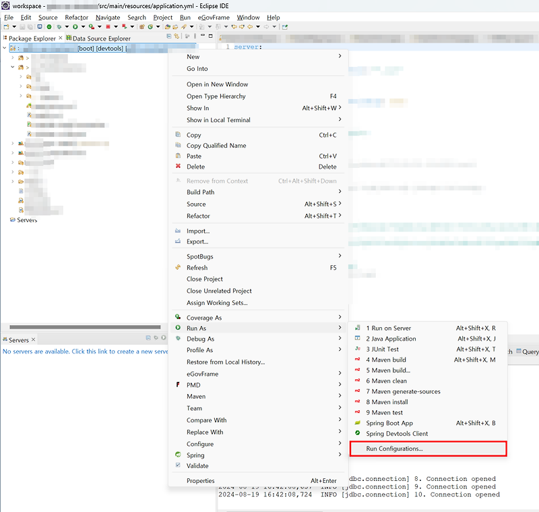Choose 6 Maven clean option

[428, 381]
